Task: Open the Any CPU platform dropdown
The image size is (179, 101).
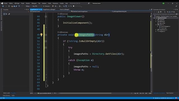Action: pyautogui.click(x=37, y=6)
